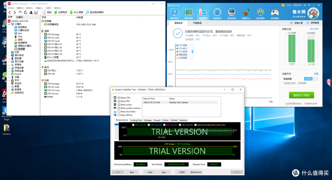332x180 pixels.
Task: Open 温度管理 temperature management icon
Action: 203,14
